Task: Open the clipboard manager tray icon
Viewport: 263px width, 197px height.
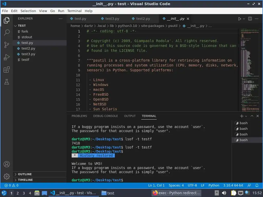Action: click(x=233, y=193)
